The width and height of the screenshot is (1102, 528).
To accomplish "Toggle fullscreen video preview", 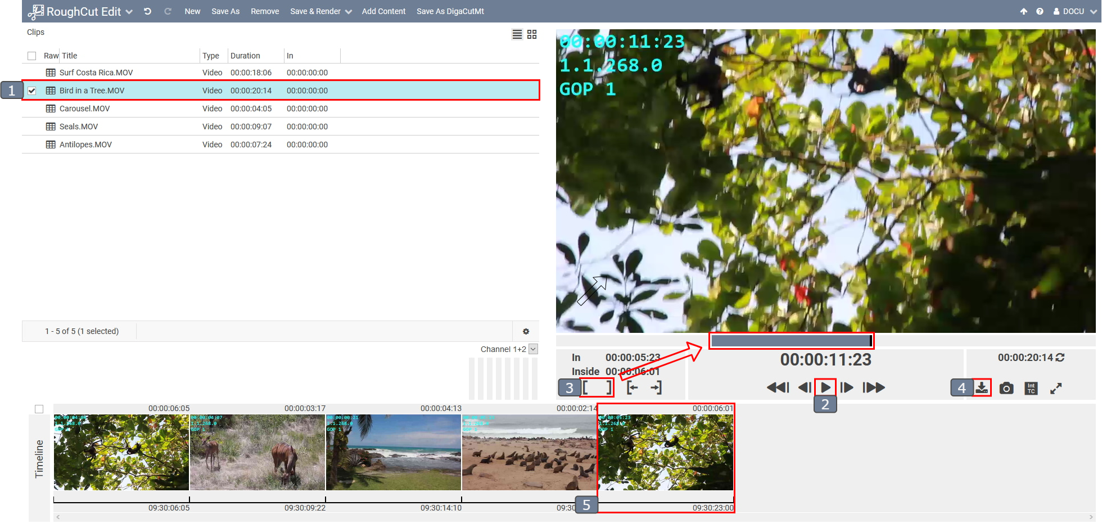I will click(1055, 388).
